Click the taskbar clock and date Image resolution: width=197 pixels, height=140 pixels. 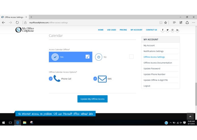coord(191,122)
